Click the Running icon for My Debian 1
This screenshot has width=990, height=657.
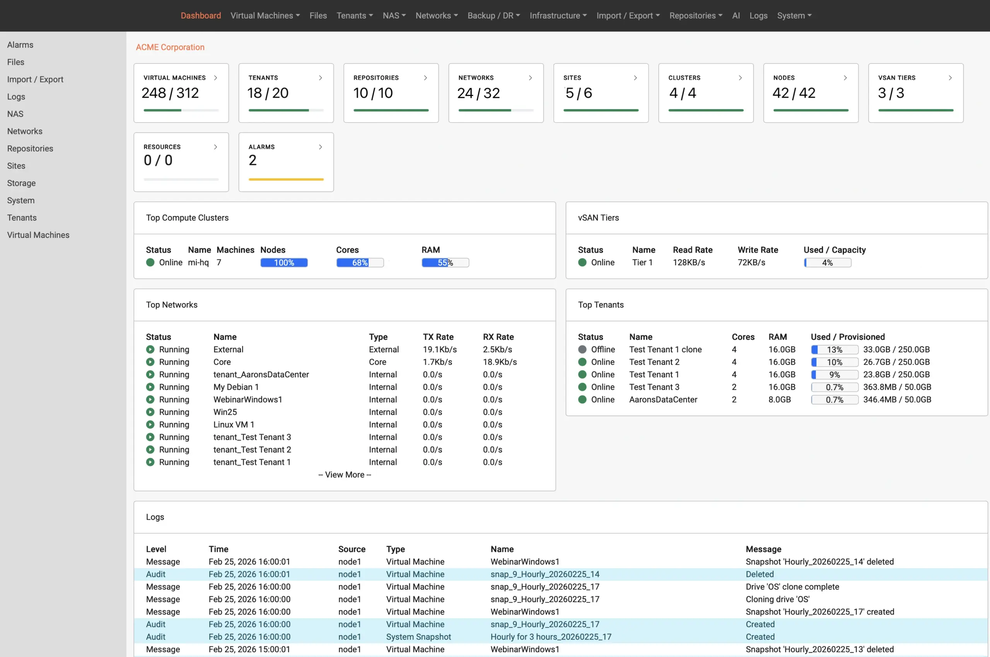[x=150, y=387]
